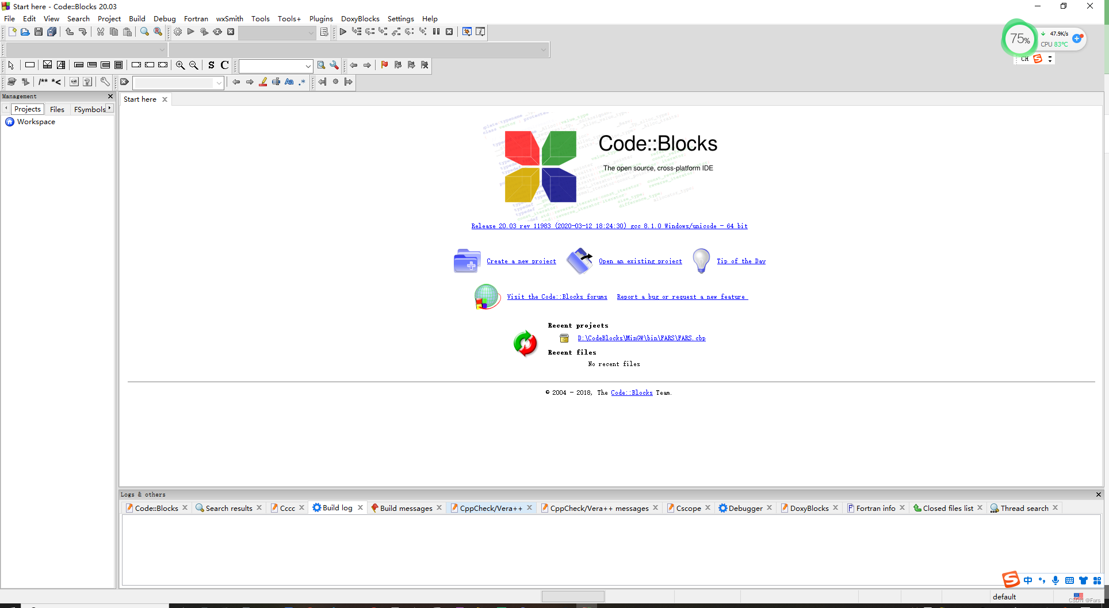
Task: Click the wrench options icon beside search
Action: 334,66
